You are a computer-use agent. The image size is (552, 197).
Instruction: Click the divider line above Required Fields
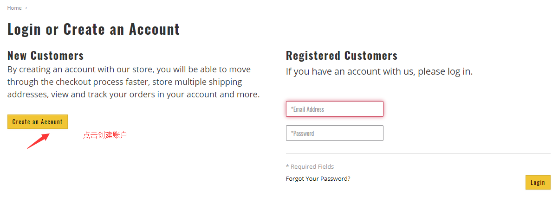[418, 153]
